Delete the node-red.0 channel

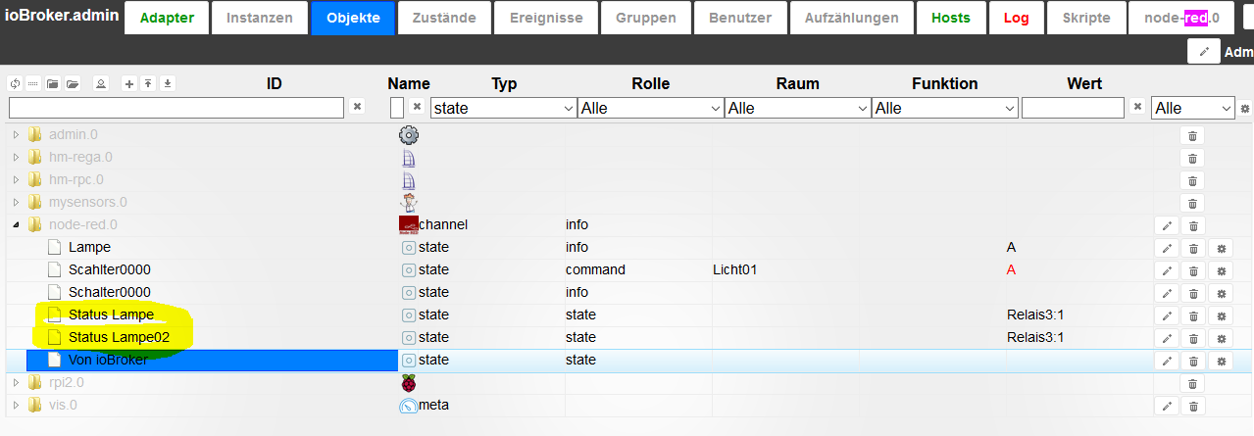point(1192,225)
